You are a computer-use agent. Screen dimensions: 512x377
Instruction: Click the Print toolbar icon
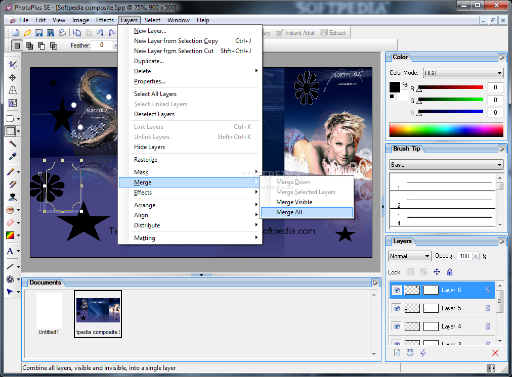point(62,33)
